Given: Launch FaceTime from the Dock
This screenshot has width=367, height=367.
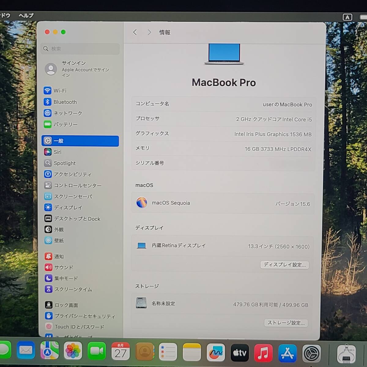Looking at the screenshot, I should 97,351.
